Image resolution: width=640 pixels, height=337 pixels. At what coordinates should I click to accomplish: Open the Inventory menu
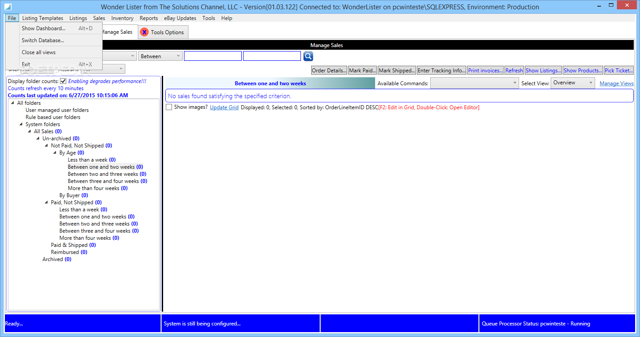(122, 18)
